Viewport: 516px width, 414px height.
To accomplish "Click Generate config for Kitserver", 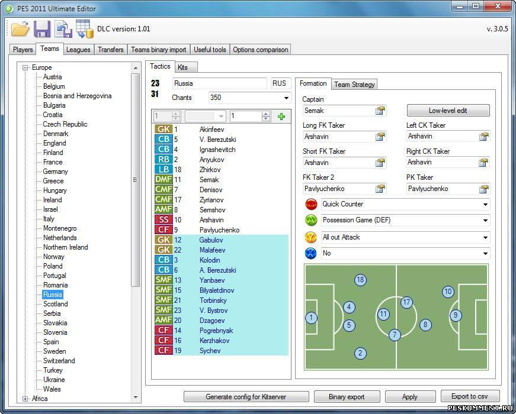I will (246, 397).
